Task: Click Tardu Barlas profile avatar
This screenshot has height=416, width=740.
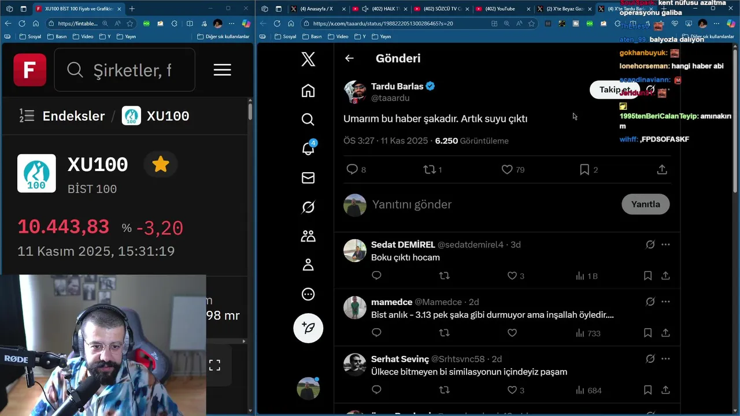Action: coord(355,91)
